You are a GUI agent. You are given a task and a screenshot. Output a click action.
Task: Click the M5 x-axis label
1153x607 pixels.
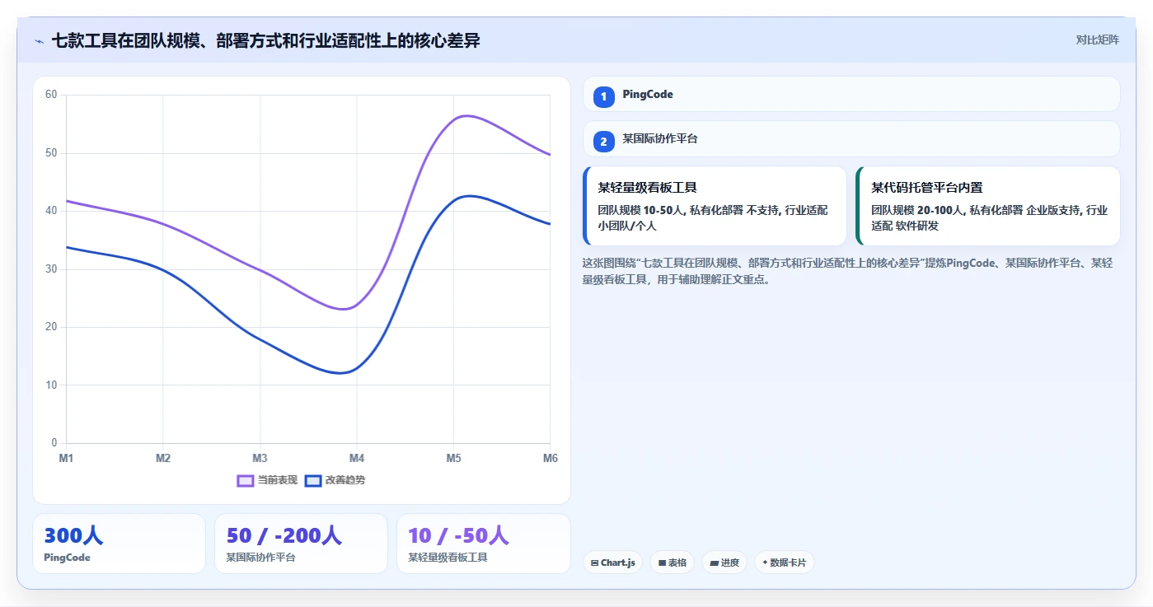tap(453, 458)
